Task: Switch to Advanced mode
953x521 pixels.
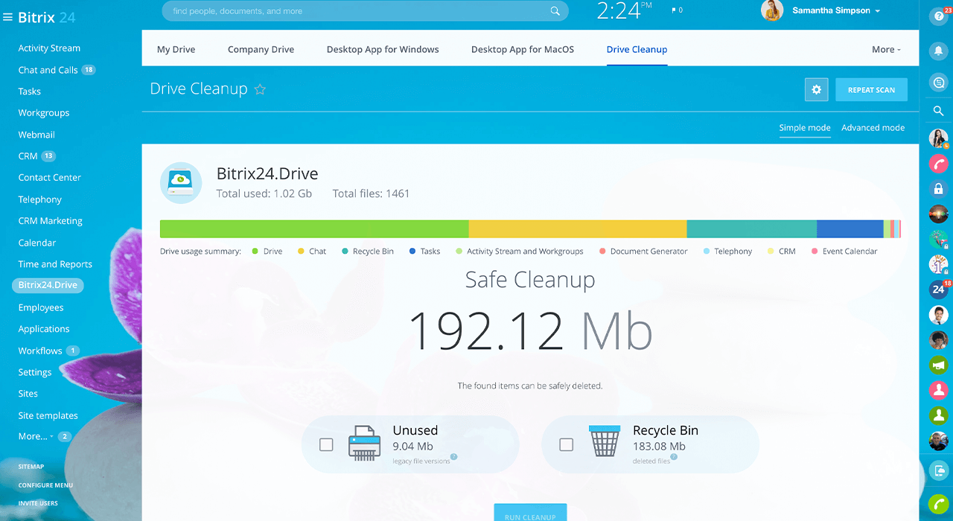Action: pos(873,128)
